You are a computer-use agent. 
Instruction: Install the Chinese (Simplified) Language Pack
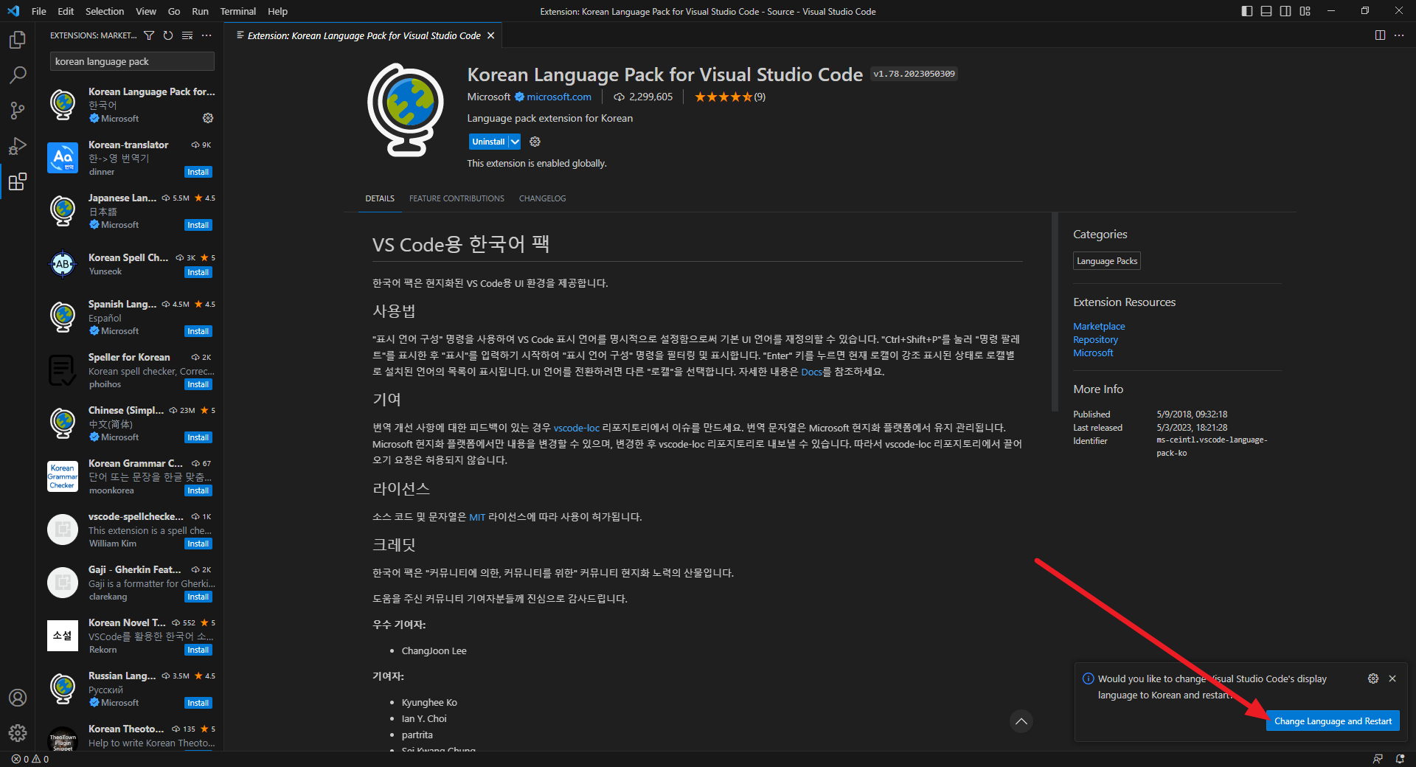198,437
